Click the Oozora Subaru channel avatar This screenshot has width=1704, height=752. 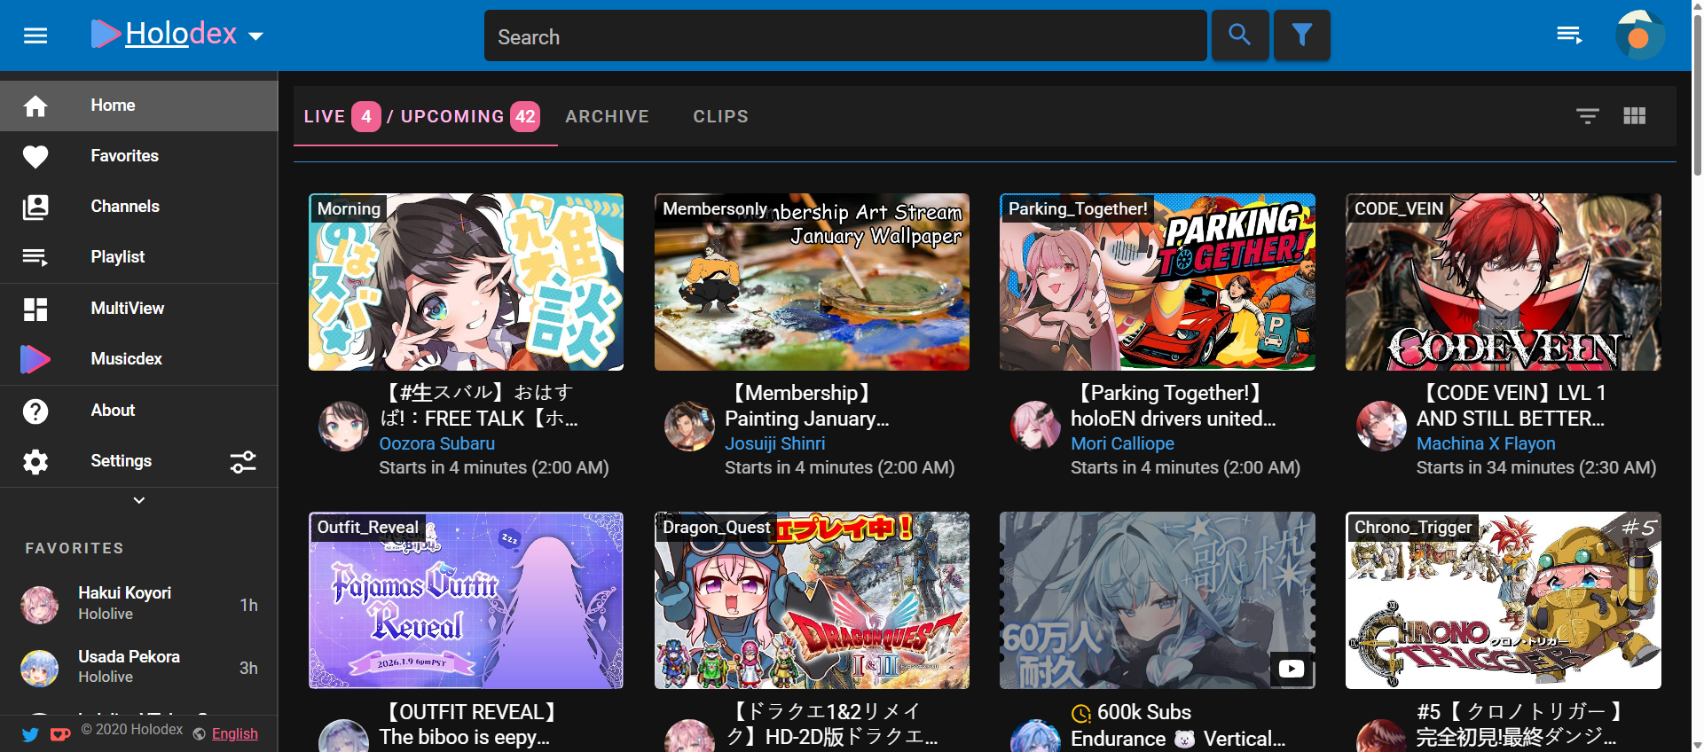344,426
